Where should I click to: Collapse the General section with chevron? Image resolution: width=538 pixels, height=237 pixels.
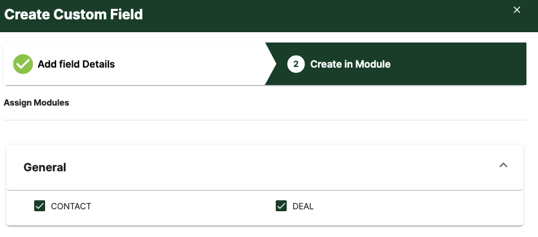pyautogui.click(x=503, y=166)
